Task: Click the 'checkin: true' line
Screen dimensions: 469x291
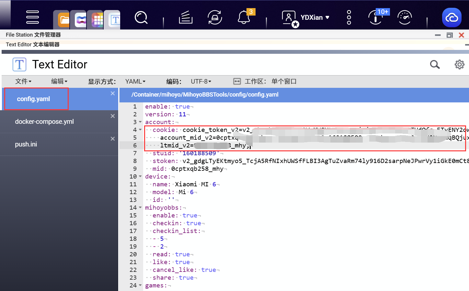Action: click(177, 223)
